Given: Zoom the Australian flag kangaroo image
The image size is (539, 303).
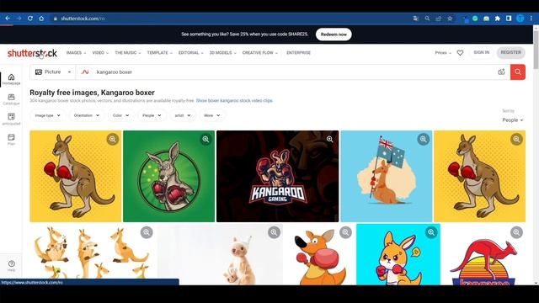Looking at the screenshot, I should 423,139.
